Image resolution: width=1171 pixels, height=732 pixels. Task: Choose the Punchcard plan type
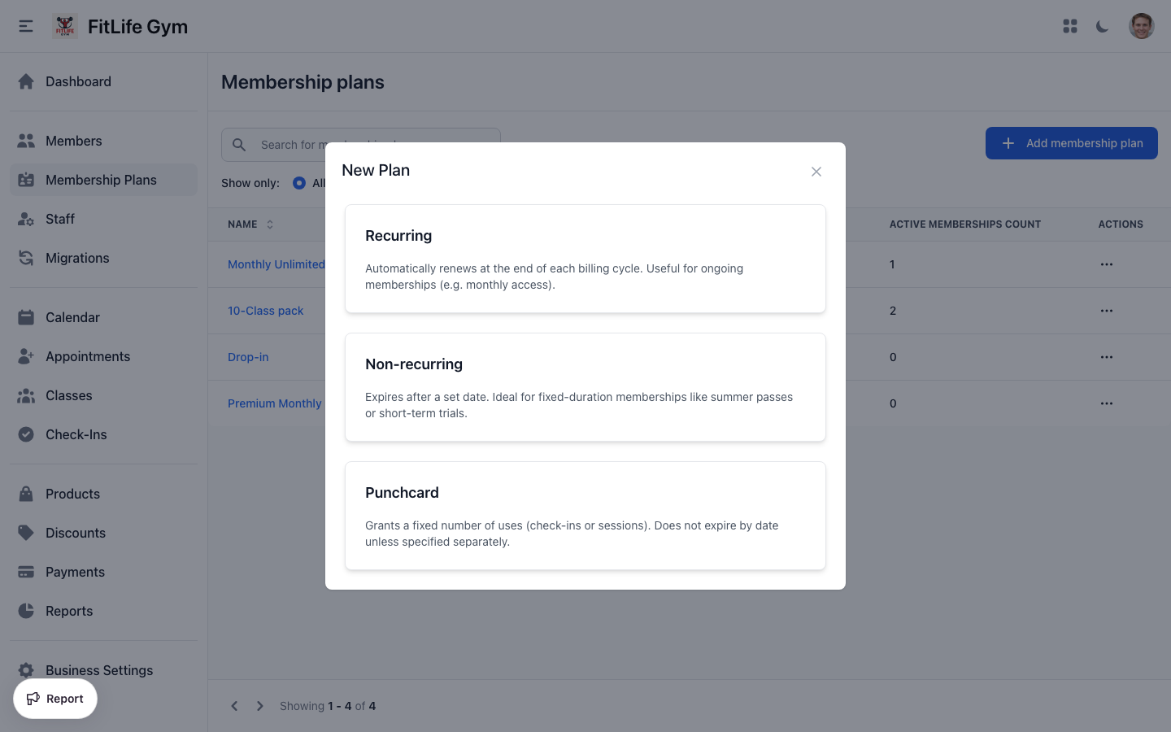(x=585, y=515)
